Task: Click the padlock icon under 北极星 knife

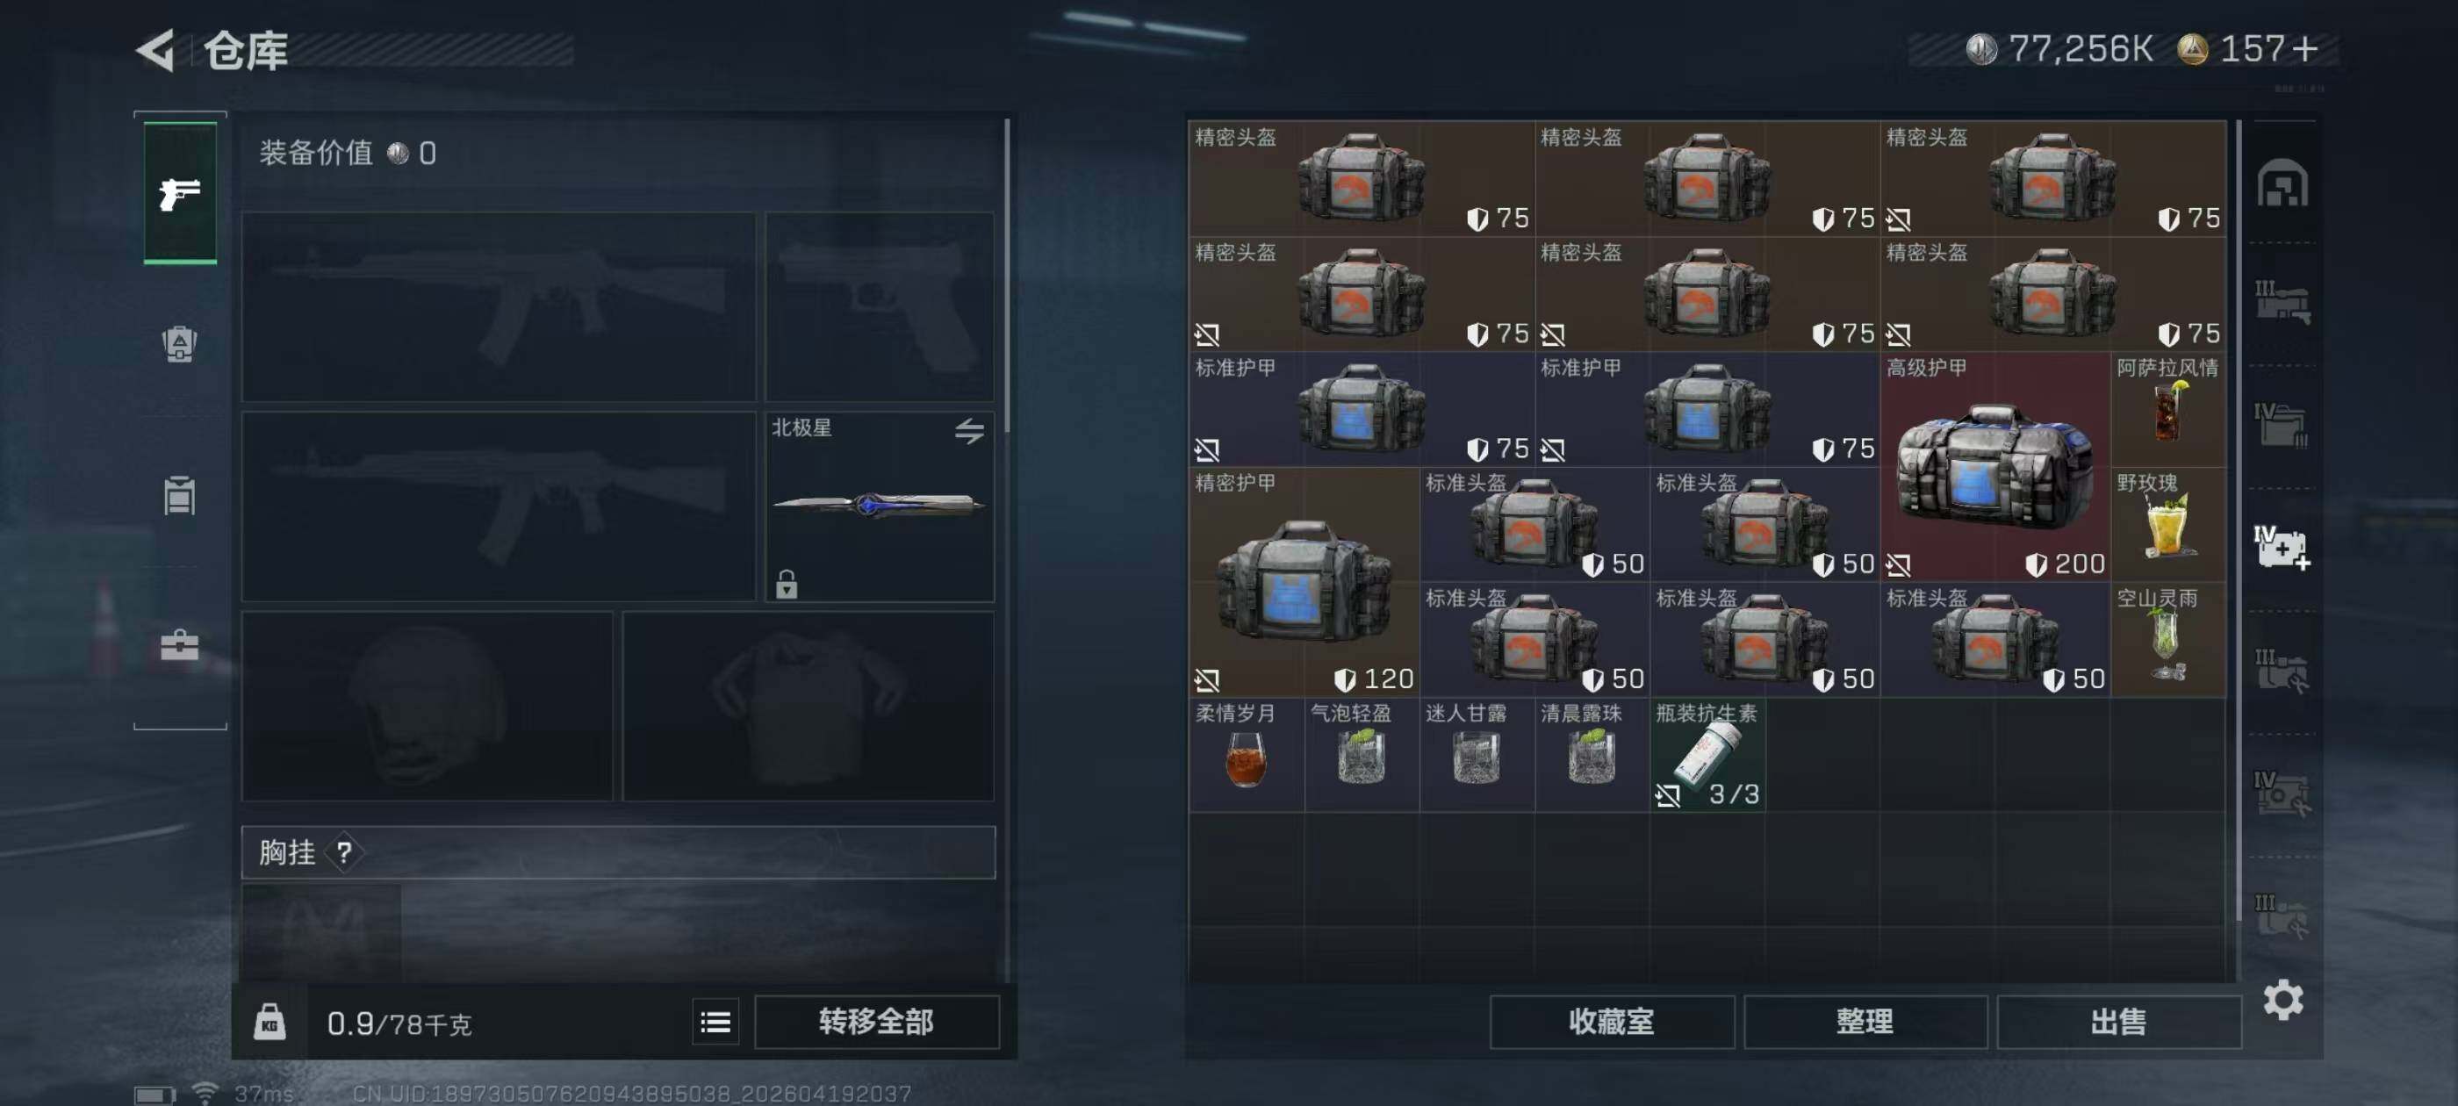Action: [x=787, y=583]
